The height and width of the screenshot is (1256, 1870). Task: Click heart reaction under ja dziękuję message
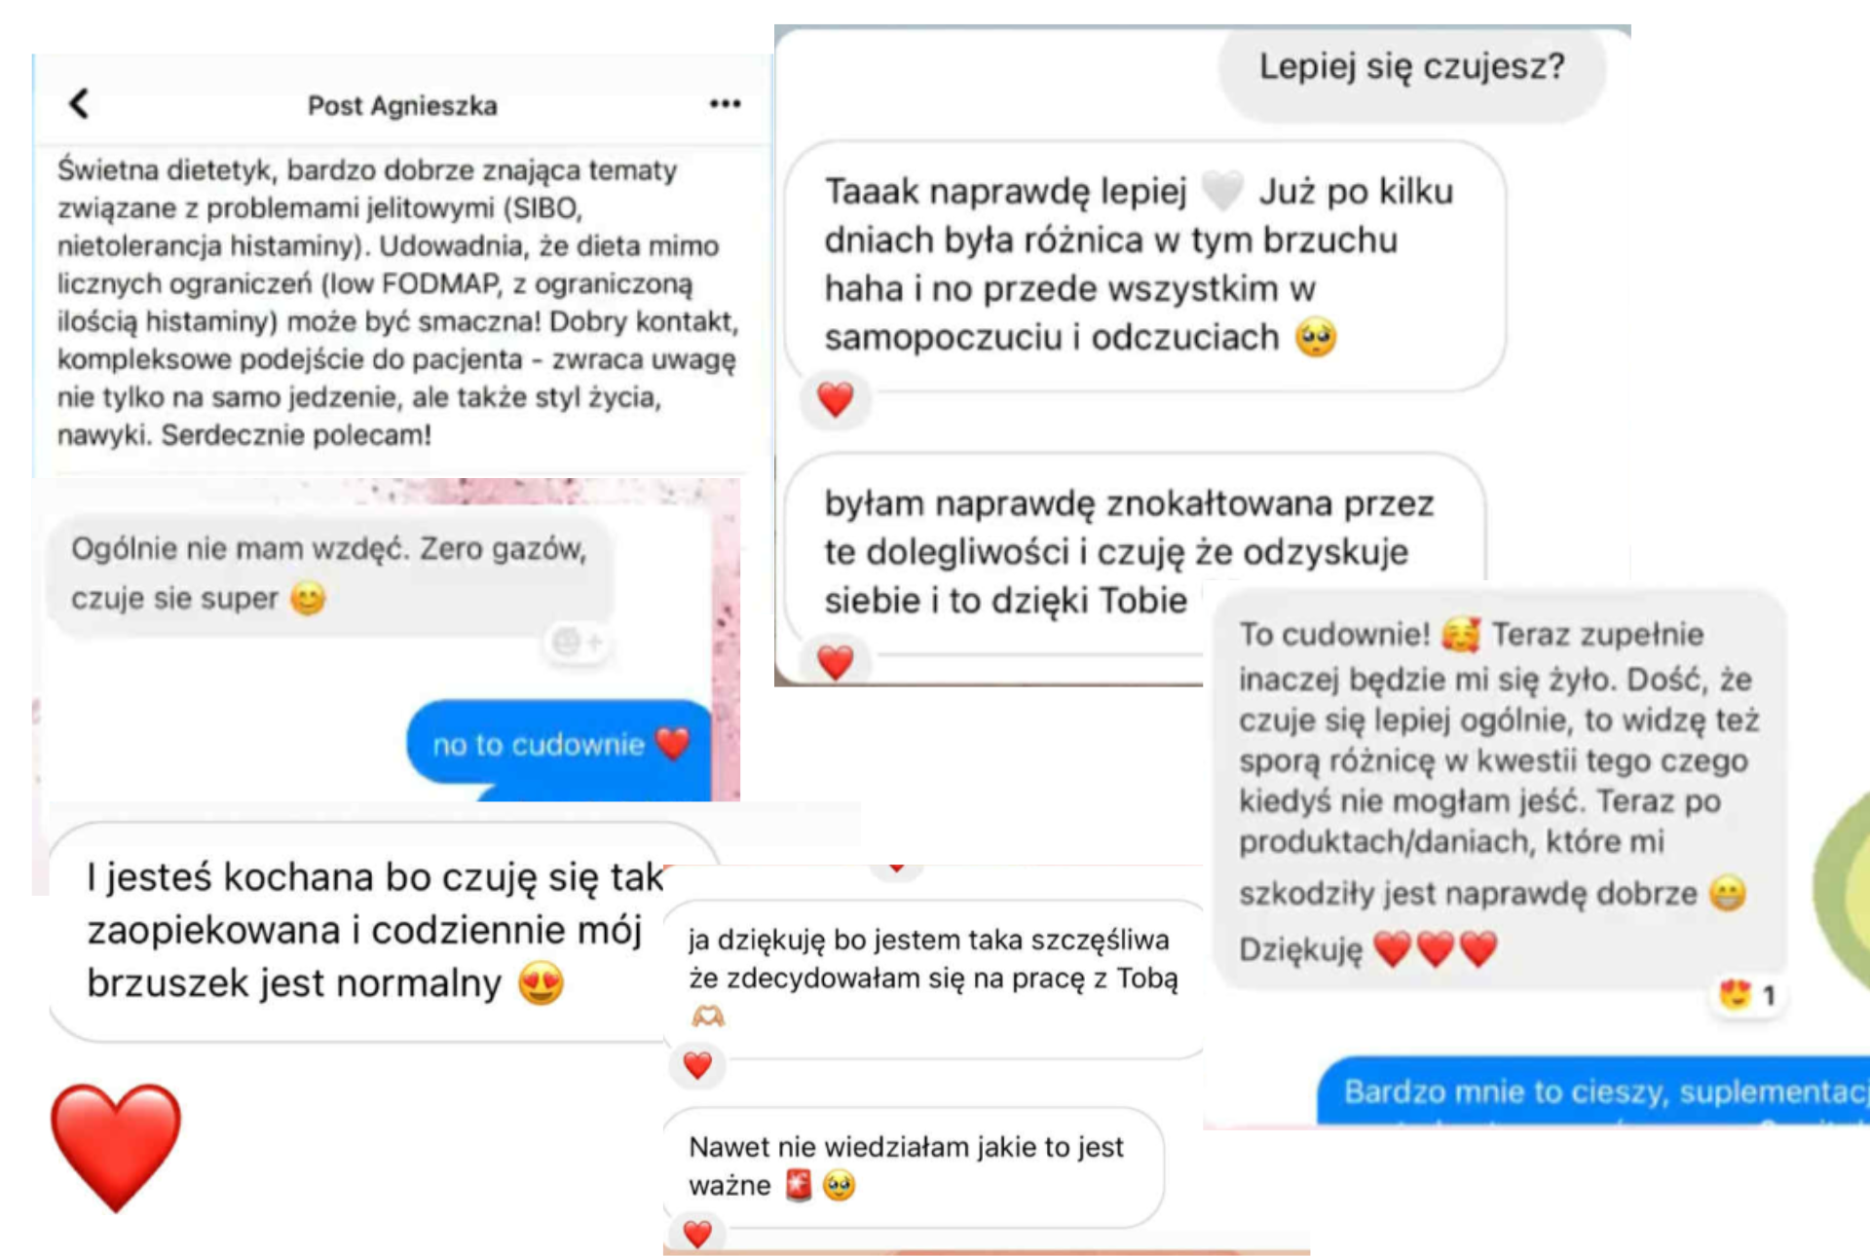point(697,1065)
